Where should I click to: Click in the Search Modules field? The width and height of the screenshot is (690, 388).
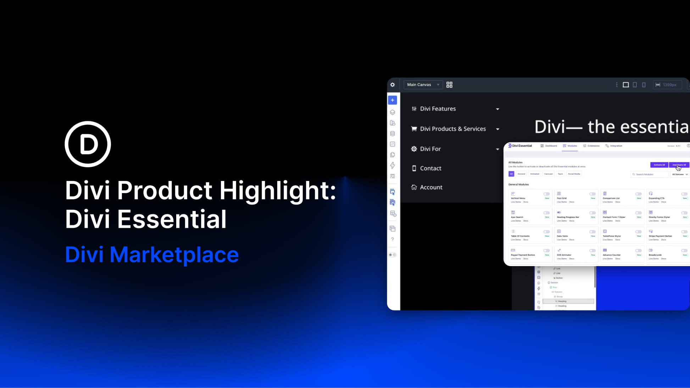[x=650, y=174]
